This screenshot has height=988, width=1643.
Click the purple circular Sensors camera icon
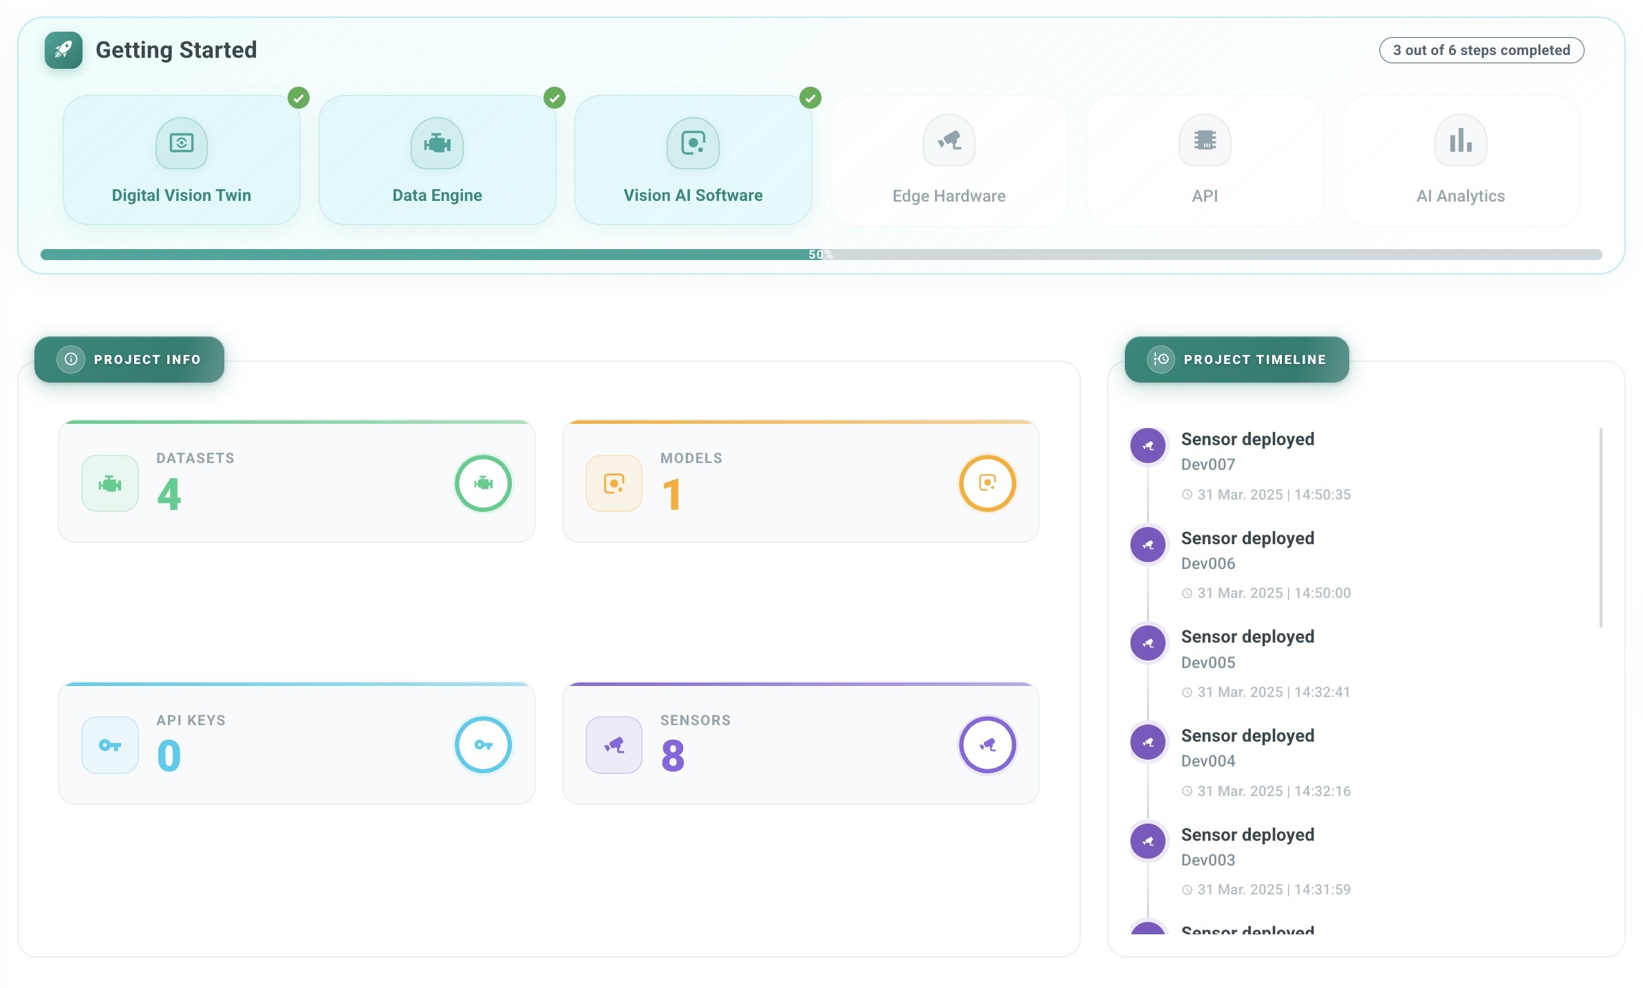click(x=987, y=745)
